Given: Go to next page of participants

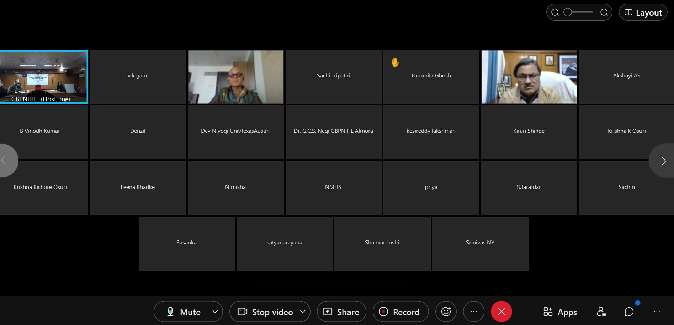Looking at the screenshot, I should coord(663,161).
